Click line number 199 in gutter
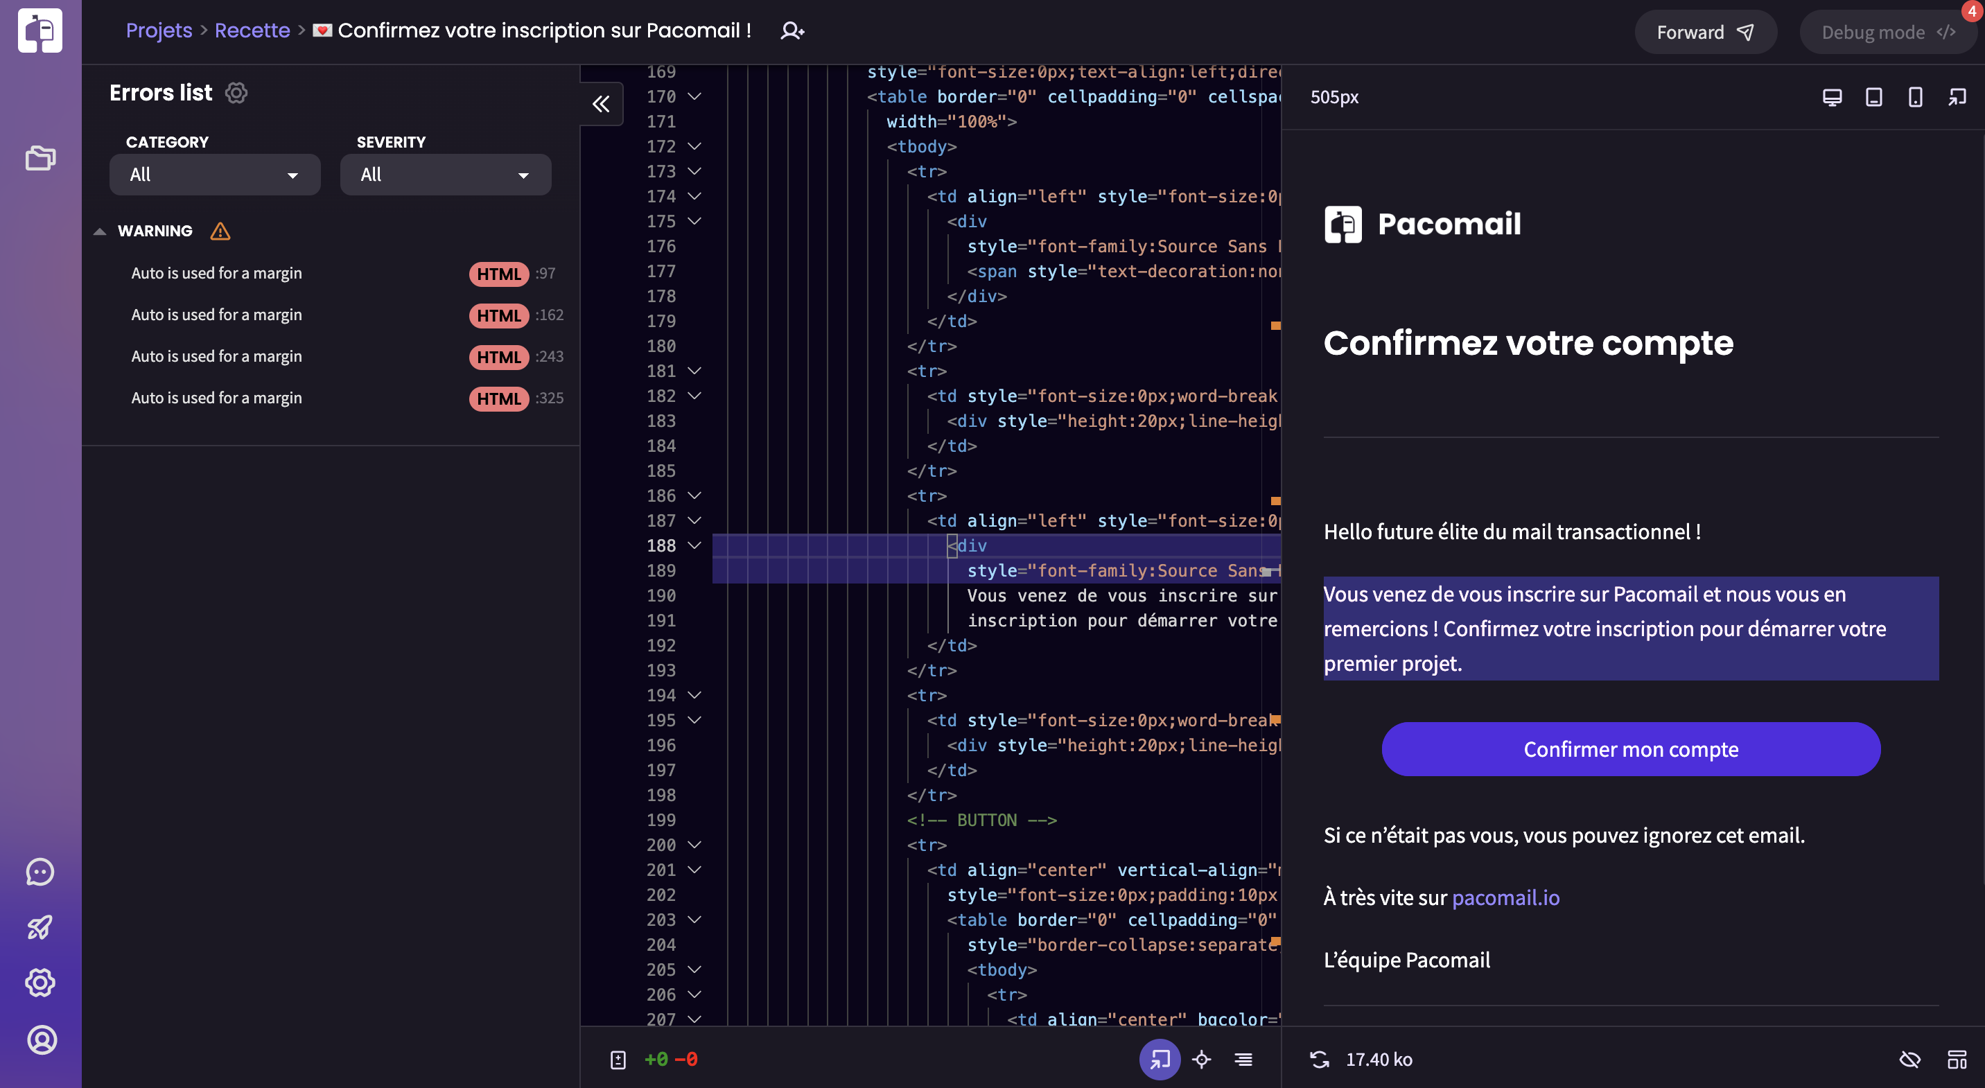Viewport: 1985px width, 1088px height. (x=661, y=820)
